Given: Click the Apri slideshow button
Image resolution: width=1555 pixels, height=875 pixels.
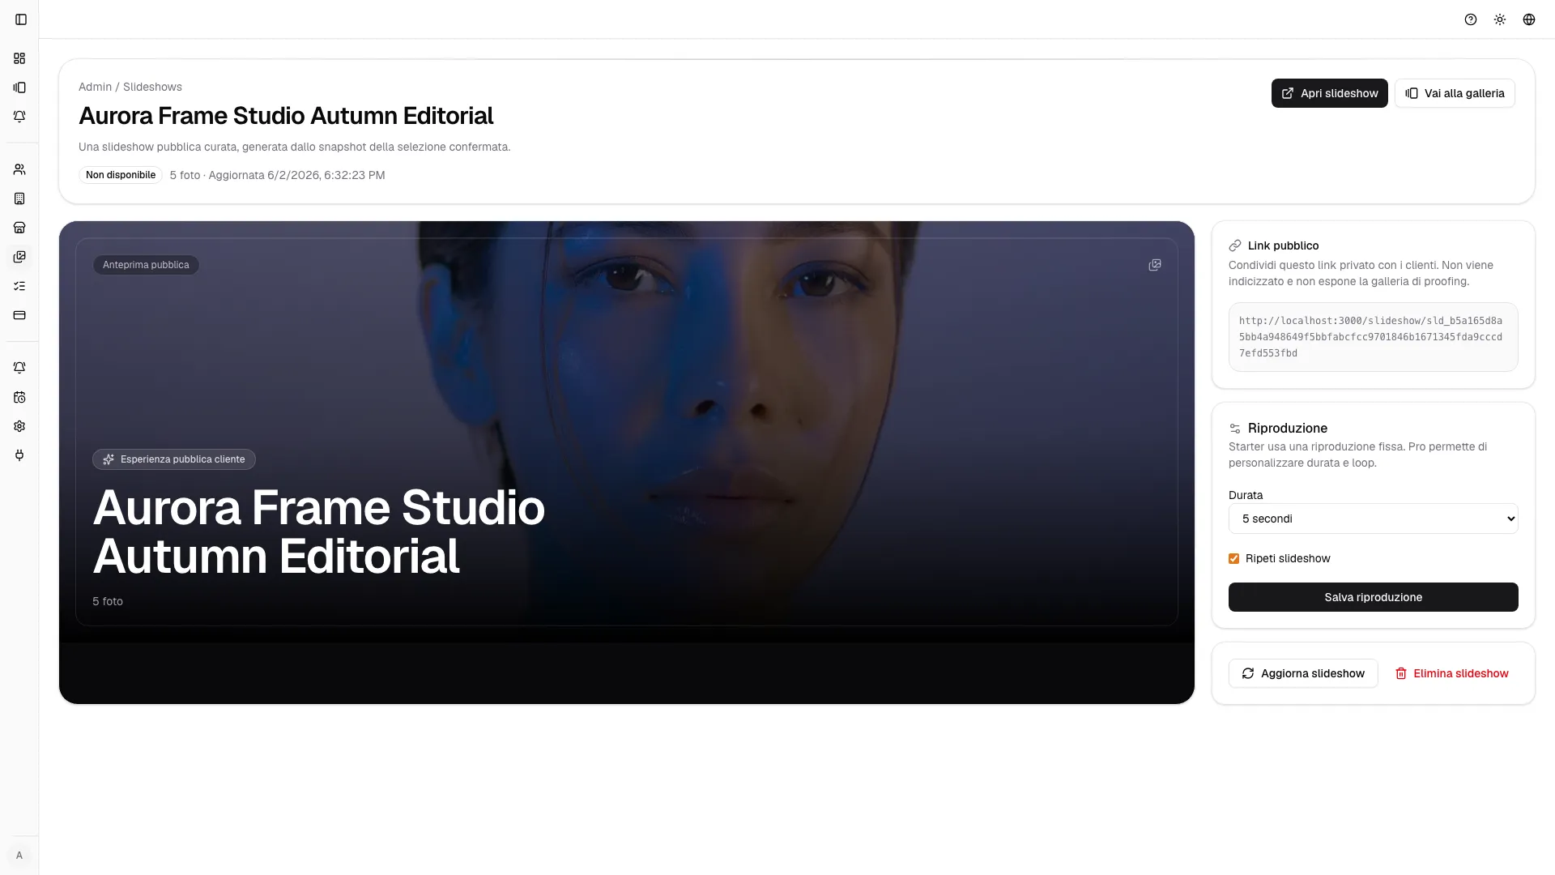Looking at the screenshot, I should click(x=1329, y=93).
